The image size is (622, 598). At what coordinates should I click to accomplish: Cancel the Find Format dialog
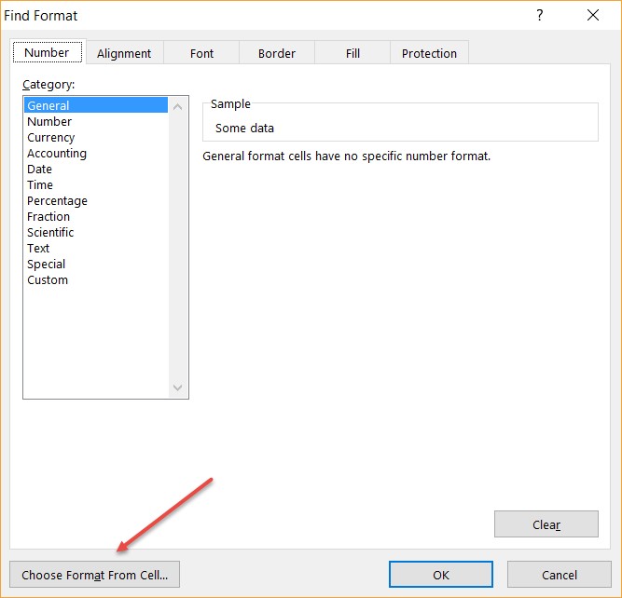[x=560, y=575]
